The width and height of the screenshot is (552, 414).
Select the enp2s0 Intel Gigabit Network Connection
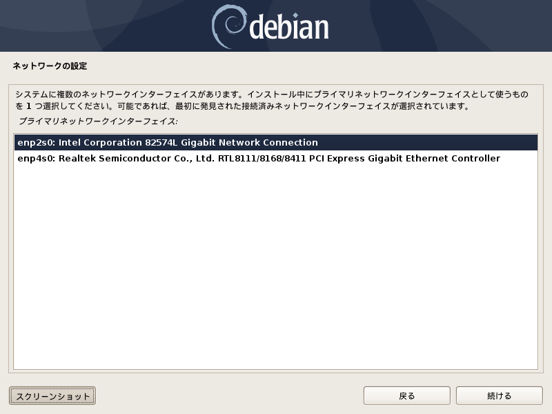(x=276, y=143)
